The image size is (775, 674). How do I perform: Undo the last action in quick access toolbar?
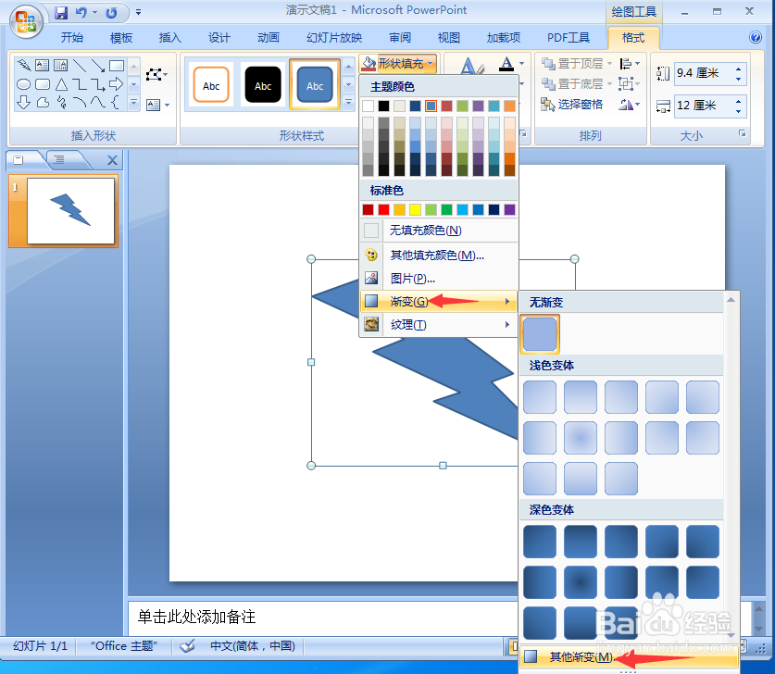tap(81, 13)
